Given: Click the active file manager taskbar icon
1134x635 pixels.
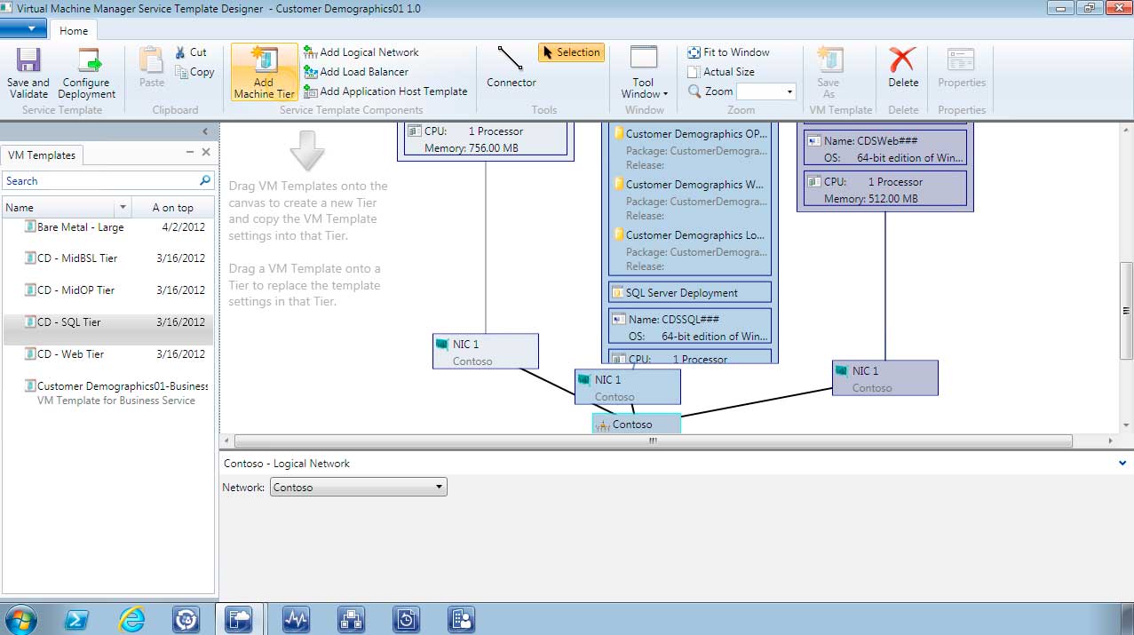Looking at the screenshot, I should [x=239, y=619].
